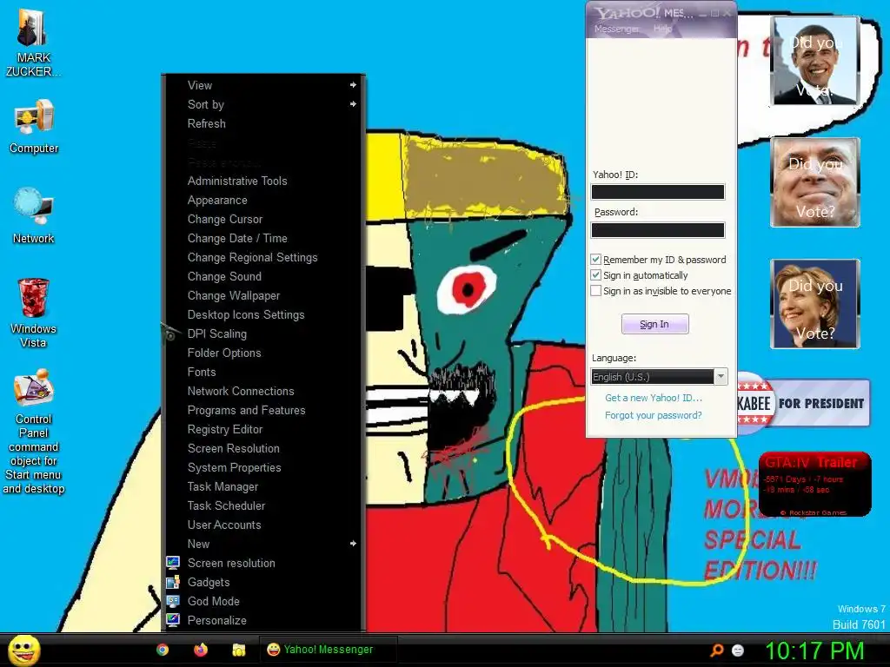The image size is (890, 667).
Task: Select DPI Scaling menu entry
Action: [264, 333]
